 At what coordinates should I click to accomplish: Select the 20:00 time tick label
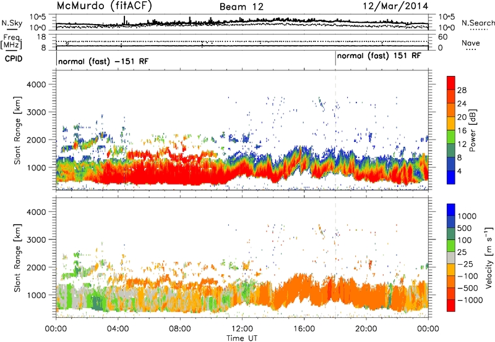pyautogui.click(x=366, y=329)
